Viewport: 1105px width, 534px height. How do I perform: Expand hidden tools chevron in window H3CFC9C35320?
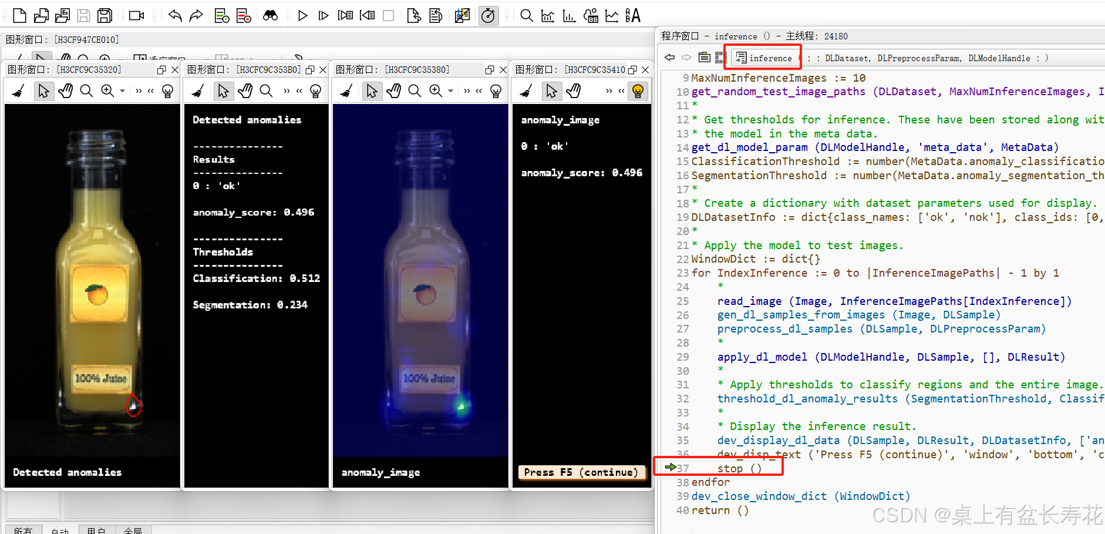(x=139, y=91)
